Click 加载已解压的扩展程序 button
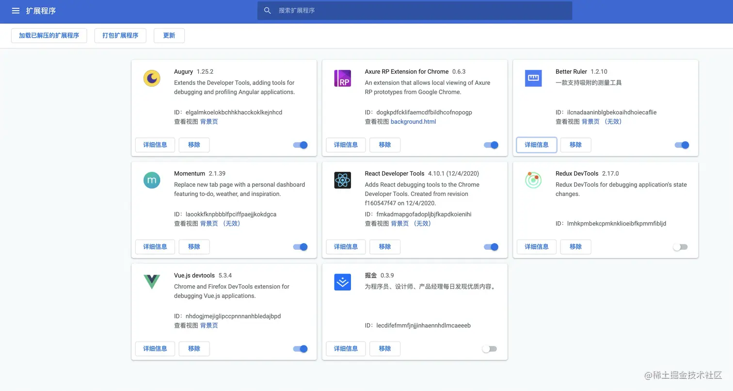Screen dimensions: 733x391 [49, 35]
